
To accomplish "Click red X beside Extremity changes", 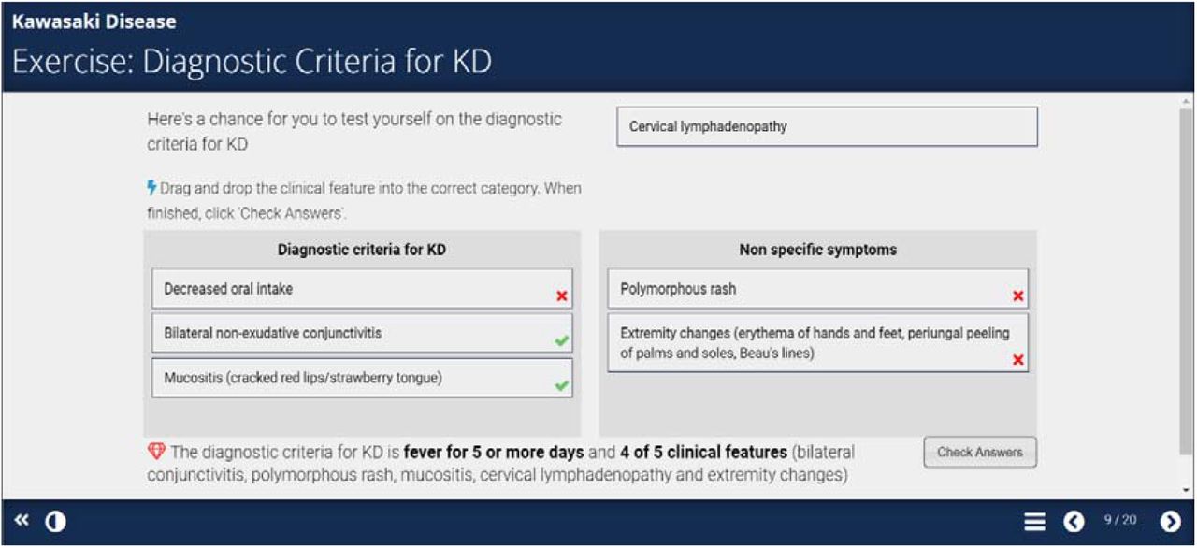I will coord(1018,360).
